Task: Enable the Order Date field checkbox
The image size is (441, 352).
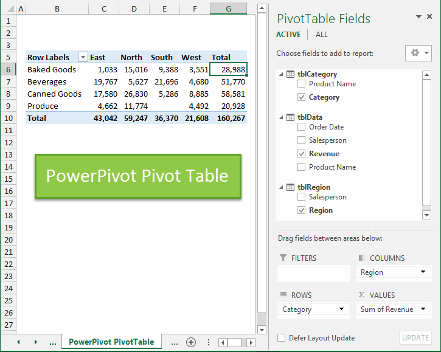Action: pyautogui.click(x=302, y=127)
